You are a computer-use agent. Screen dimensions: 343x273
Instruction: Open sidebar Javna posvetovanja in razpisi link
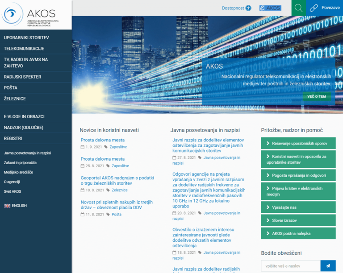27,153
